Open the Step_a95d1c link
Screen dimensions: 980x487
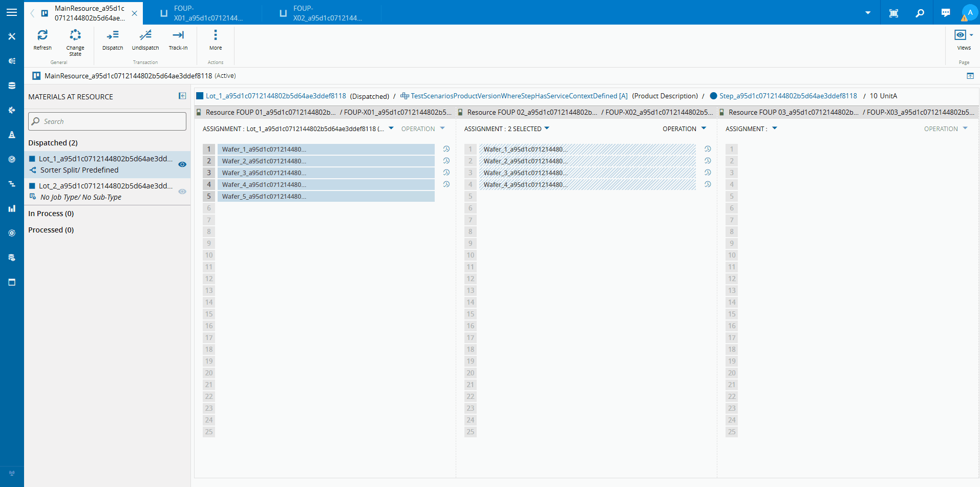pos(788,96)
